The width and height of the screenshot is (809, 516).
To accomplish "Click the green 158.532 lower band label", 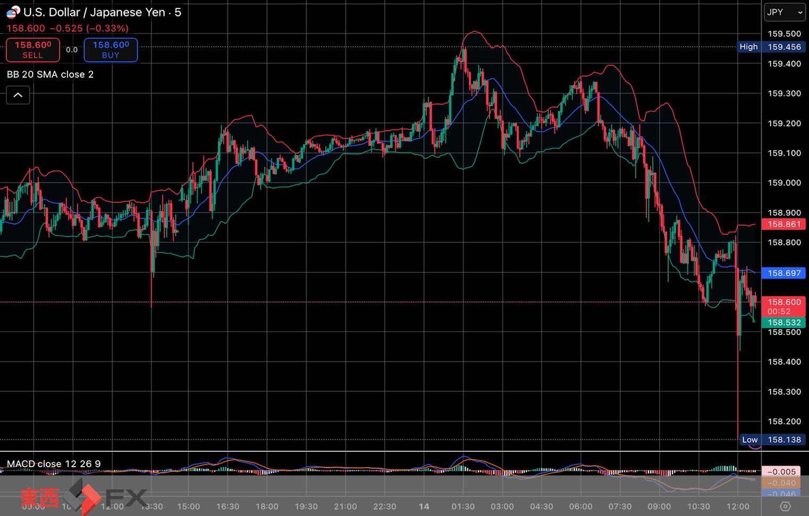I will tap(783, 322).
